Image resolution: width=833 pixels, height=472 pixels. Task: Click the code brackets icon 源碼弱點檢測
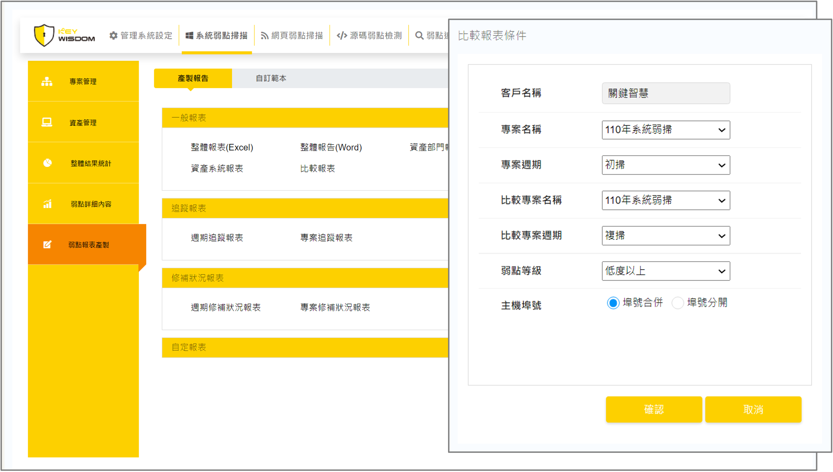coord(342,35)
